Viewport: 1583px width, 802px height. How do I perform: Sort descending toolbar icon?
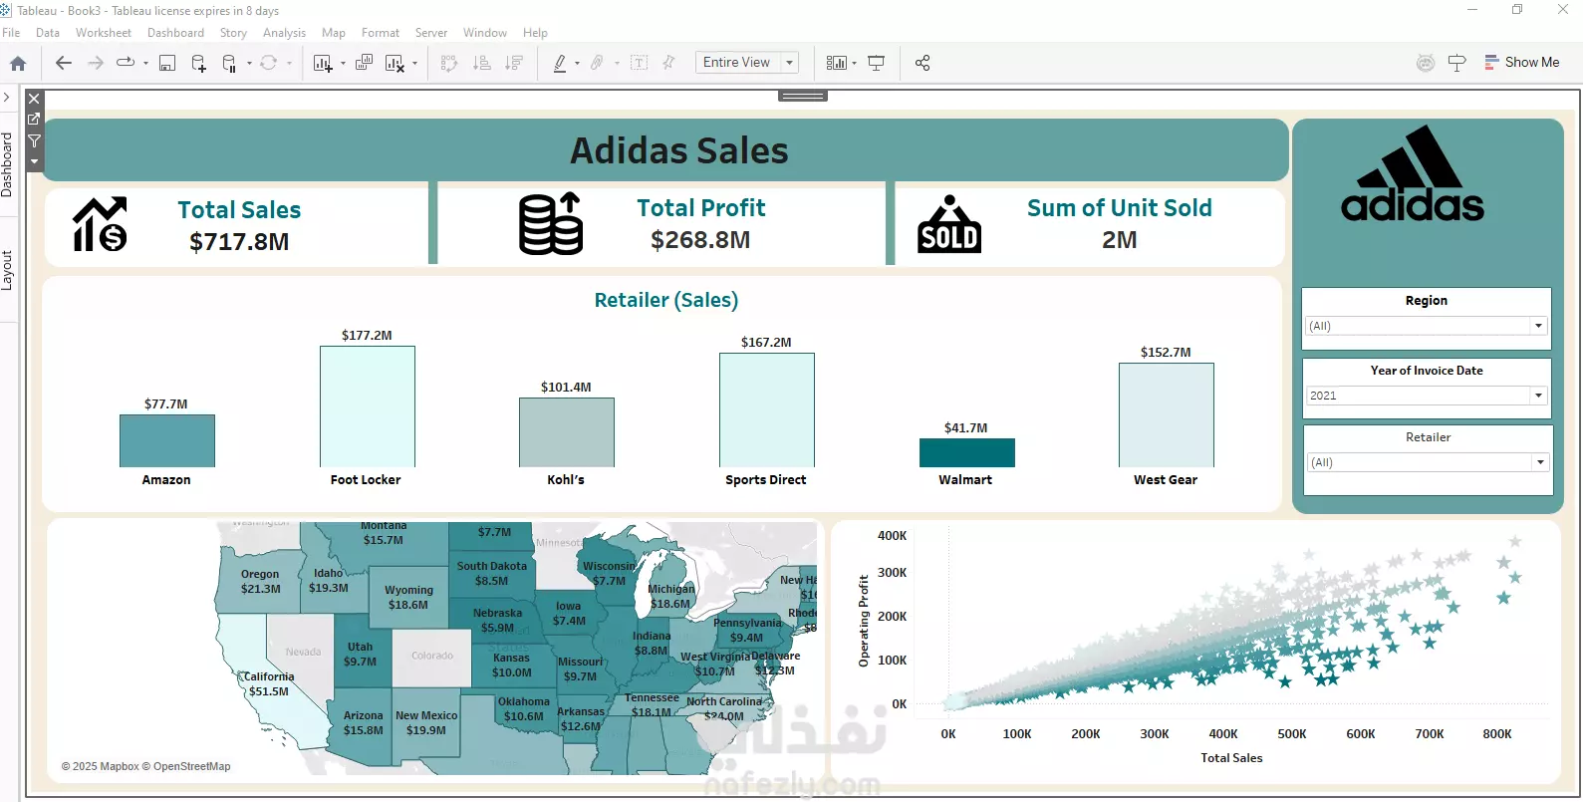(514, 63)
